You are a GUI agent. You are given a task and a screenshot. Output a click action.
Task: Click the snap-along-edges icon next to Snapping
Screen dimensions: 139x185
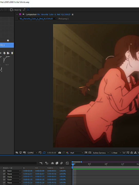click(24, 10)
